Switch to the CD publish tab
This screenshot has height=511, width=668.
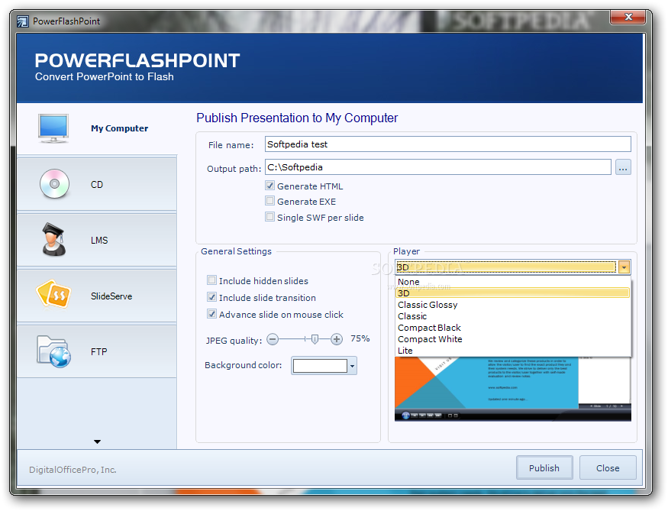pyautogui.click(x=97, y=184)
